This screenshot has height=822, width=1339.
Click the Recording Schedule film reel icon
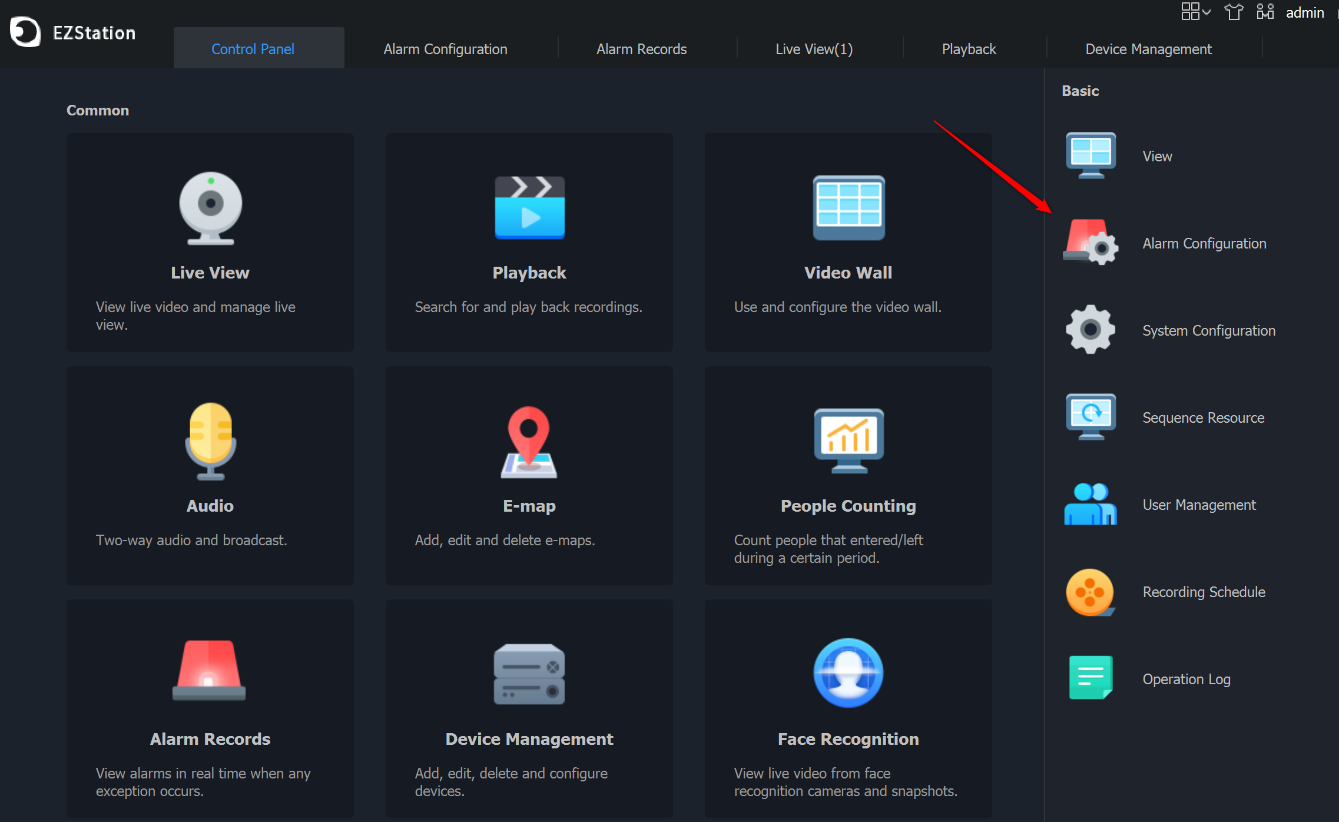tap(1091, 592)
